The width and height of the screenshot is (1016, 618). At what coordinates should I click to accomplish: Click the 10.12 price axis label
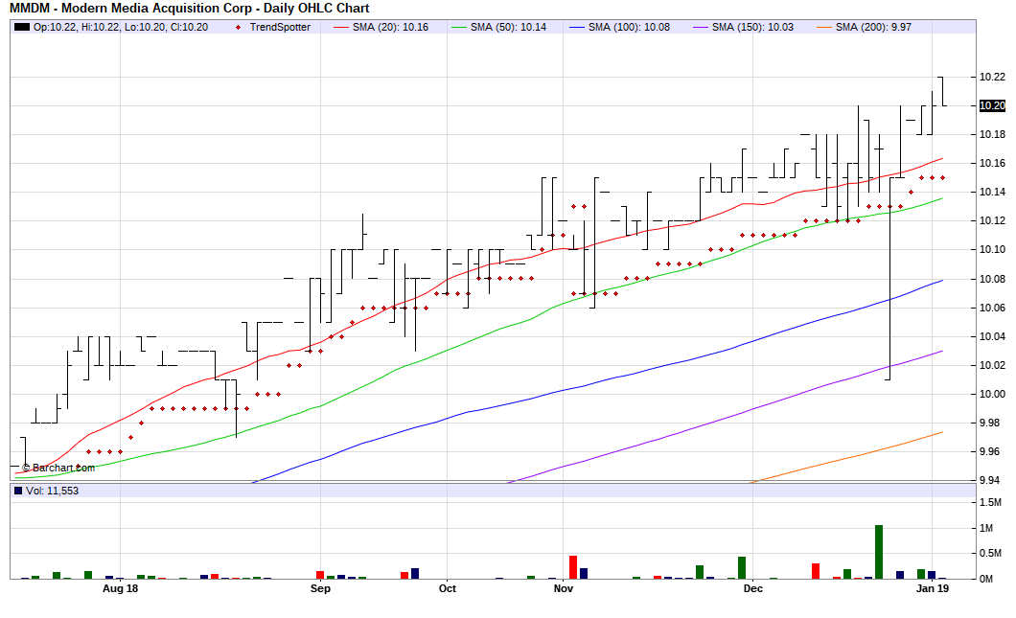coord(991,221)
